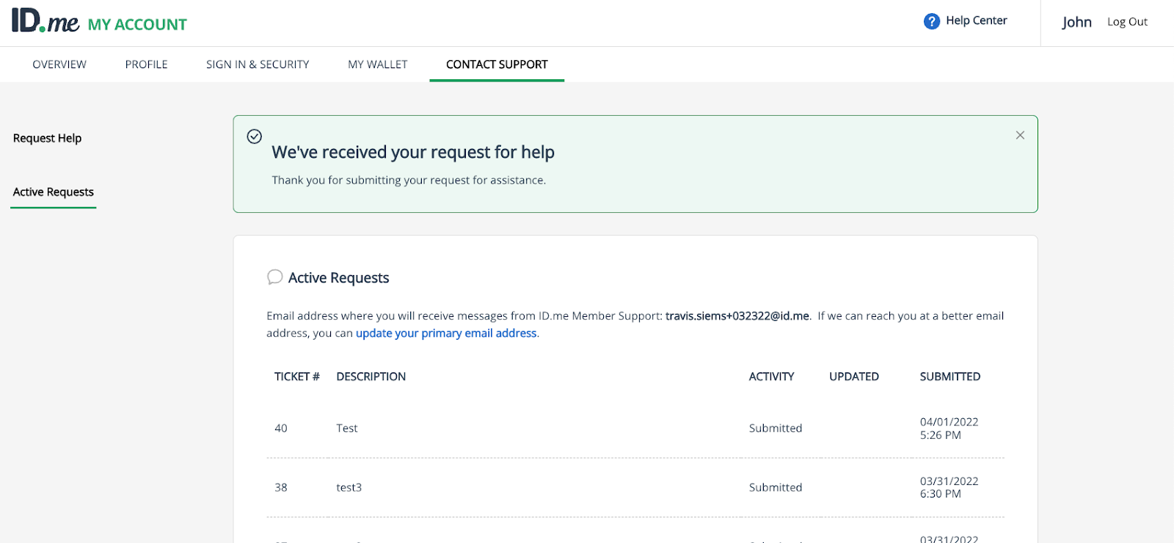Click the Test description of ticket 40
This screenshot has width=1174, height=543.
click(347, 429)
